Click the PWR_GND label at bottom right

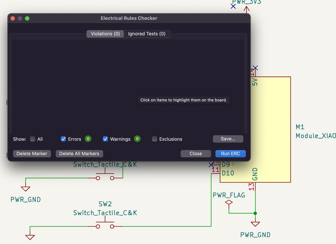(x=255, y=235)
